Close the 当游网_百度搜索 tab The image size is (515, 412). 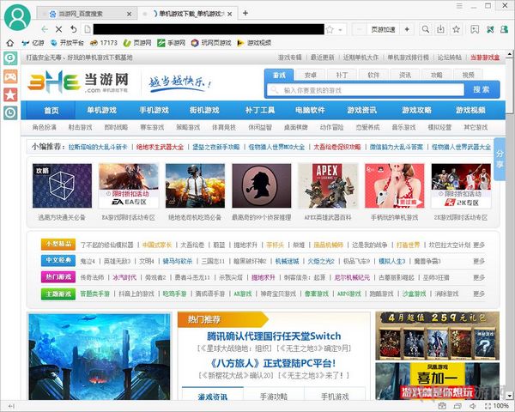point(129,14)
